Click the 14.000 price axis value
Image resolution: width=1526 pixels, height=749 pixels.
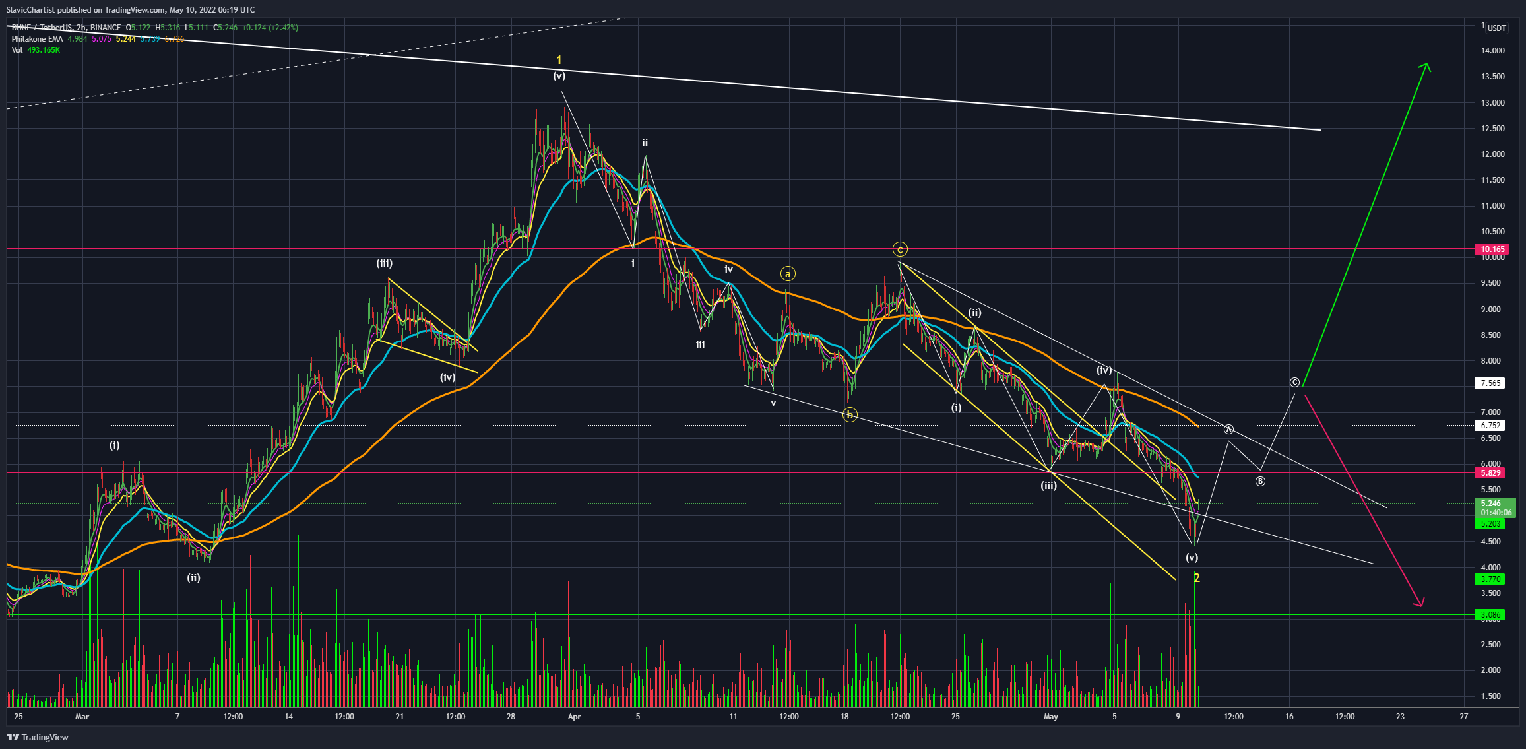point(1493,51)
